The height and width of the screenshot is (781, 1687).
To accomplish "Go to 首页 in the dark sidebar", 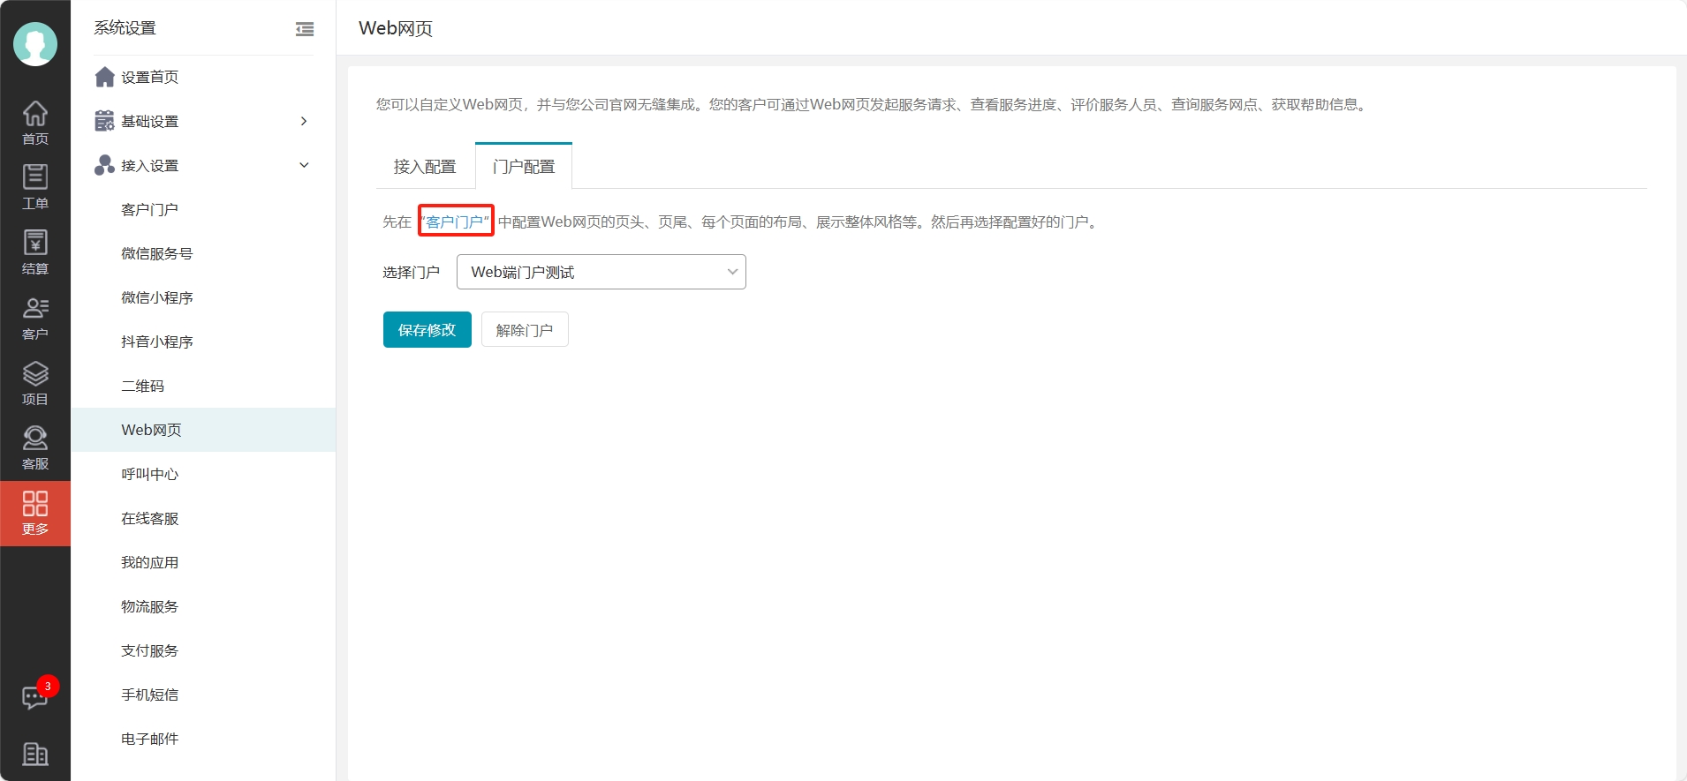I will pos(35,123).
